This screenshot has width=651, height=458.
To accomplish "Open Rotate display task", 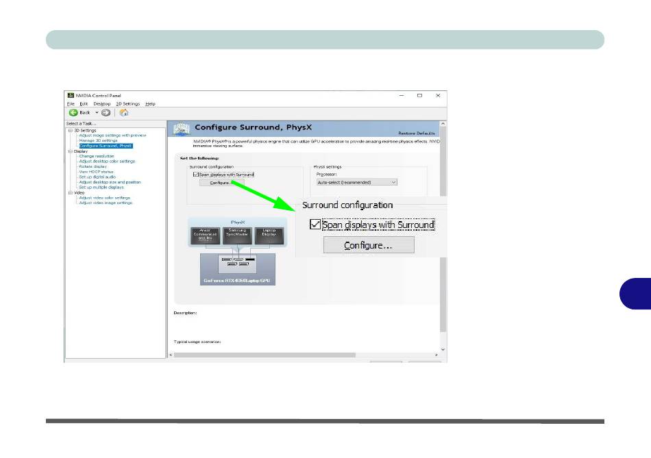I will point(93,166).
